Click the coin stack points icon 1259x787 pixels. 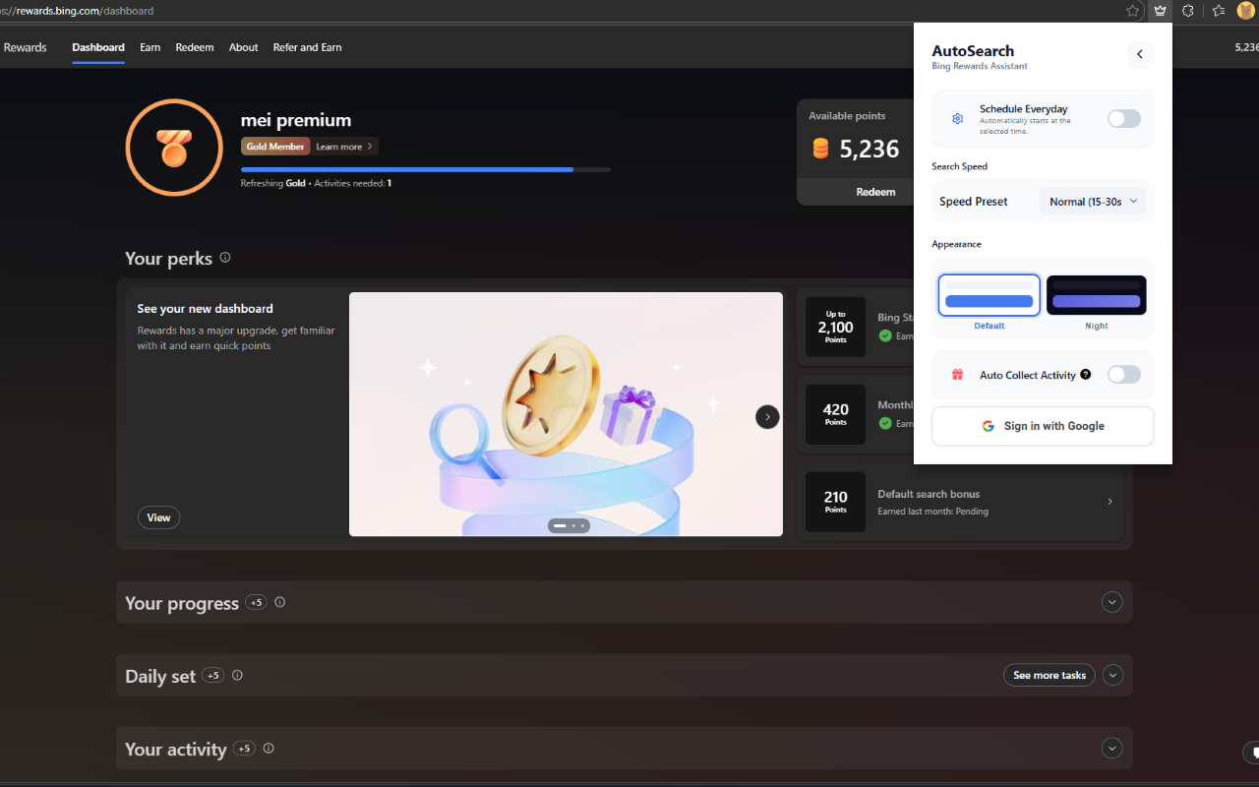click(x=820, y=149)
